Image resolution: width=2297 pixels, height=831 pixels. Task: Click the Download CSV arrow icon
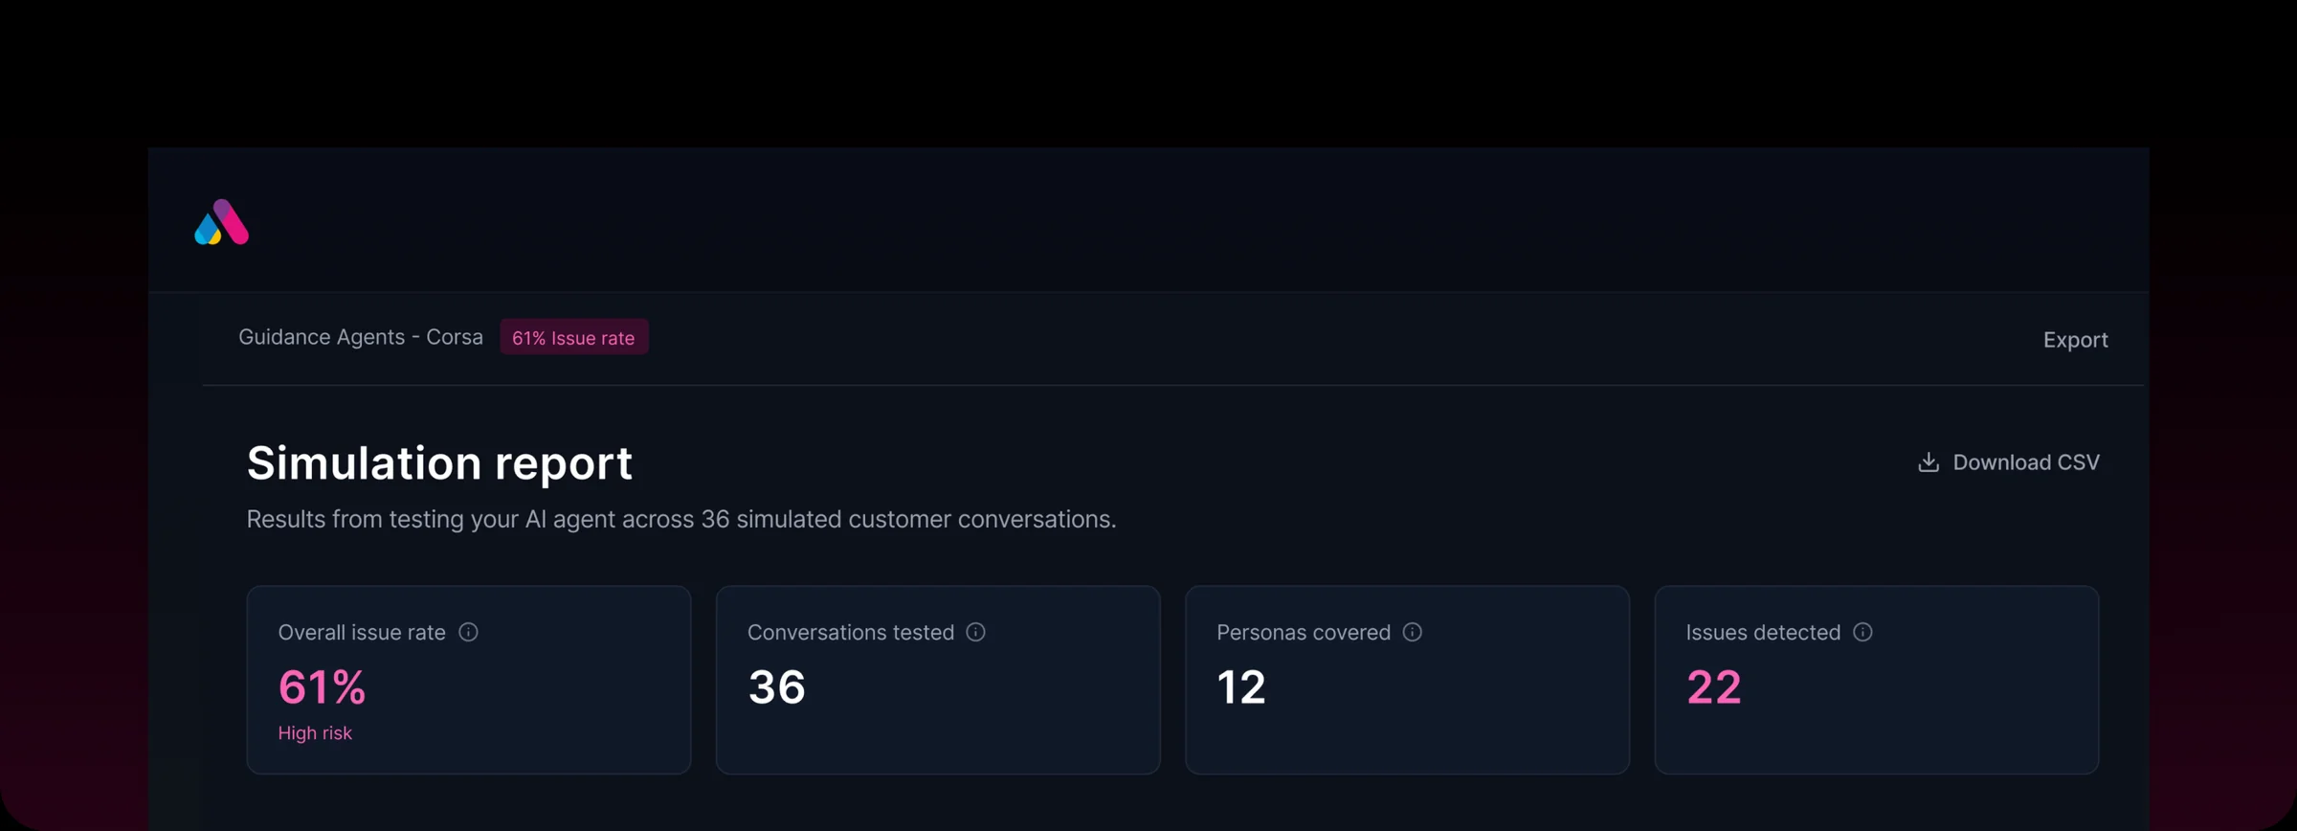(1929, 462)
